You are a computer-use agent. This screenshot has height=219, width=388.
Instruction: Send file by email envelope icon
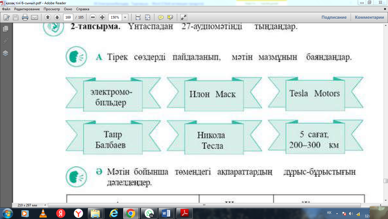(x=35, y=17)
